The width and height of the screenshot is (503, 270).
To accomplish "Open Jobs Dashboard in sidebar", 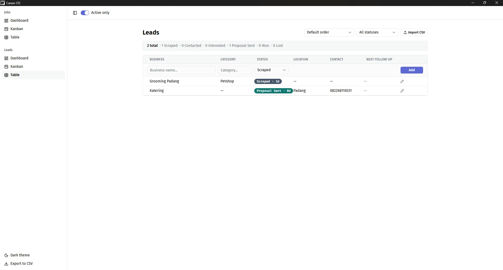I will point(33,20).
